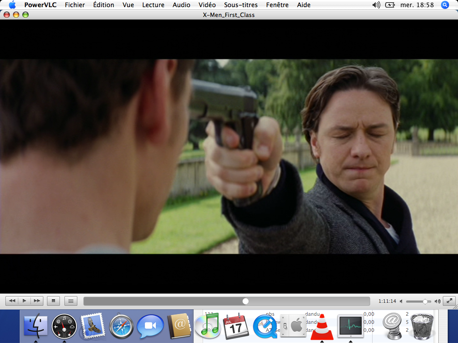Click the video frame in the player
458x343 pixels.
[229, 157]
